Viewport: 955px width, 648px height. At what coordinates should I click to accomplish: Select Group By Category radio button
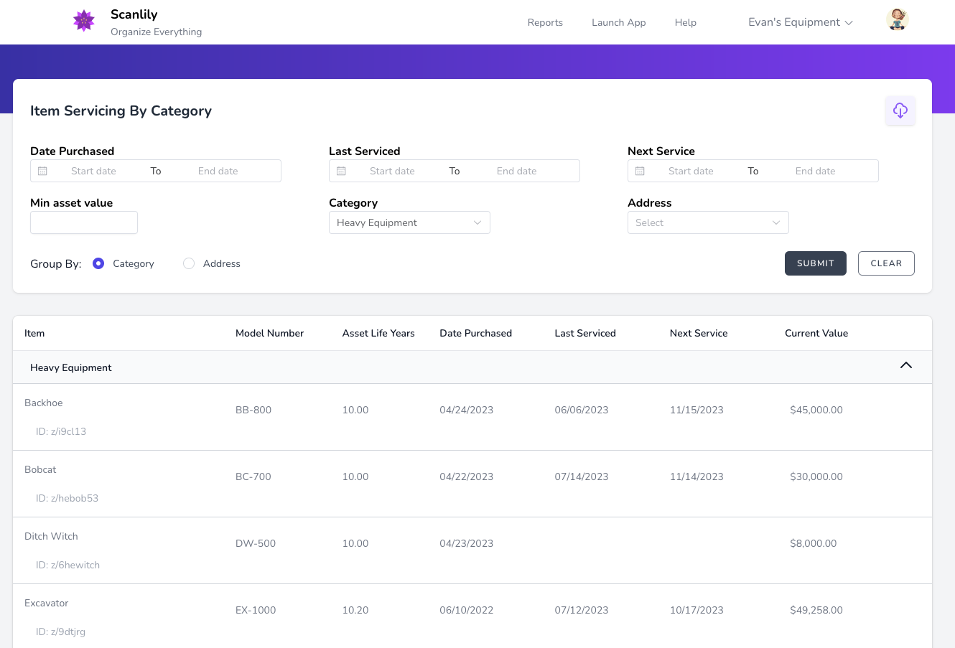tap(99, 263)
